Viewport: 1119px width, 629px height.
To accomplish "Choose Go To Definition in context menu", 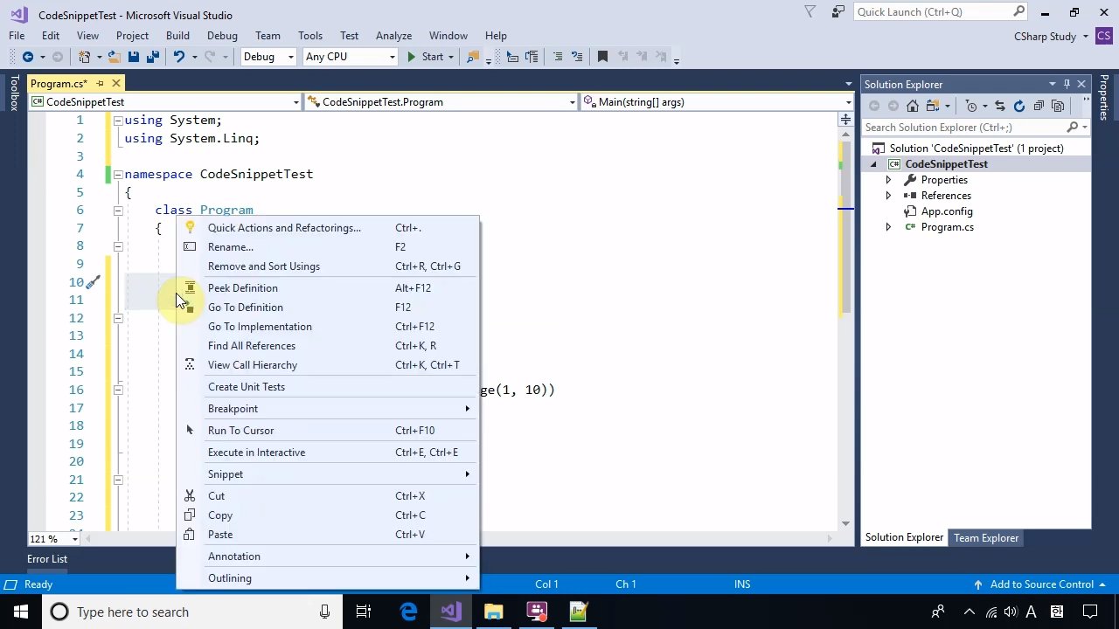I will 328,308.
